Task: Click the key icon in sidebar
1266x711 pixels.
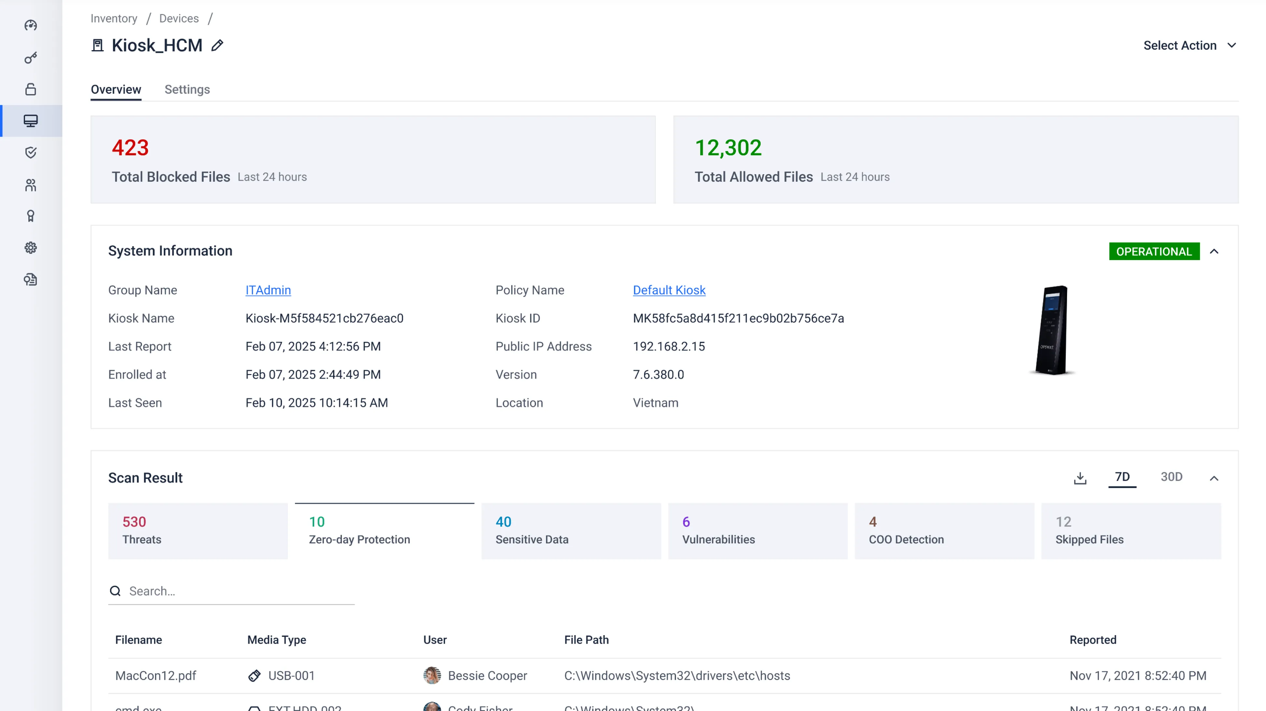Action: click(31, 58)
